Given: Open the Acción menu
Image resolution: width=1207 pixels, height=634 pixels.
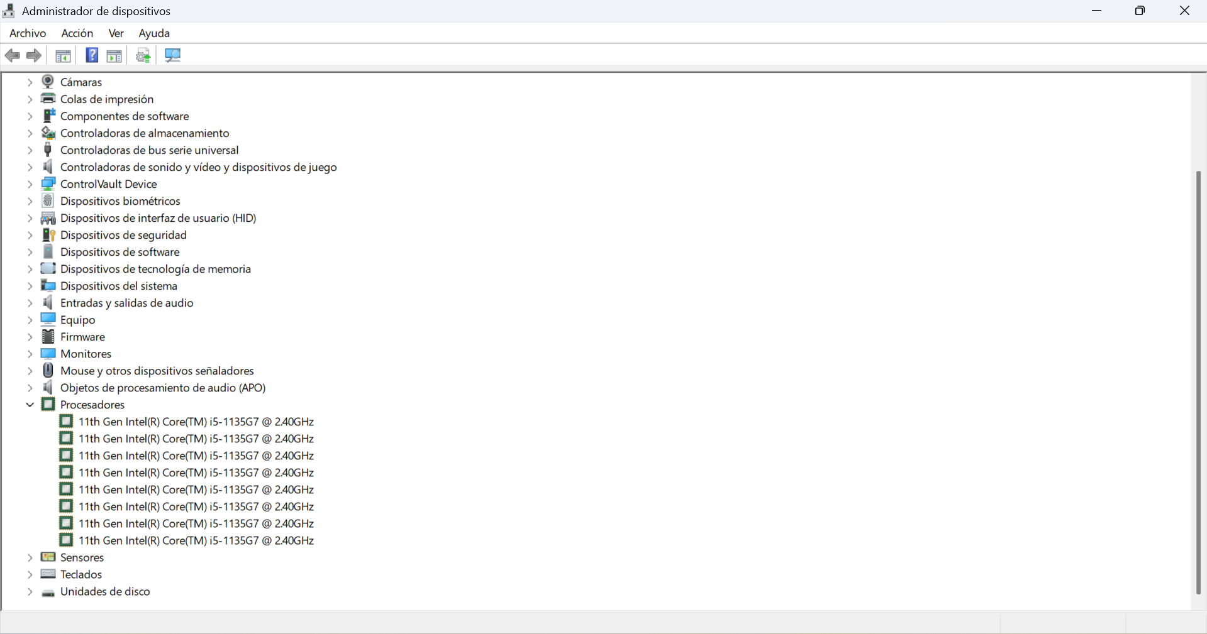Looking at the screenshot, I should click(x=77, y=33).
